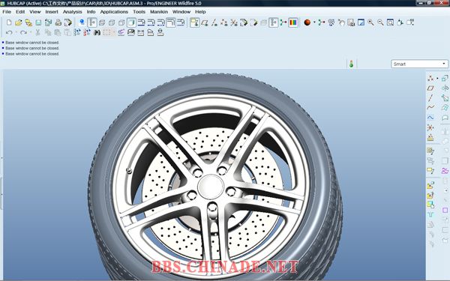Click the traffic light regeneration status icon

pyautogui.click(x=351, y=64)
